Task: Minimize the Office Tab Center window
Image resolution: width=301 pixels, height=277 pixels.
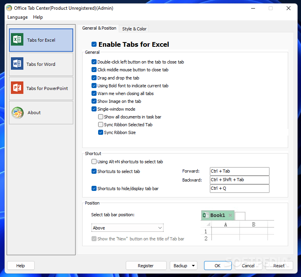Action: tap(253, 8)
